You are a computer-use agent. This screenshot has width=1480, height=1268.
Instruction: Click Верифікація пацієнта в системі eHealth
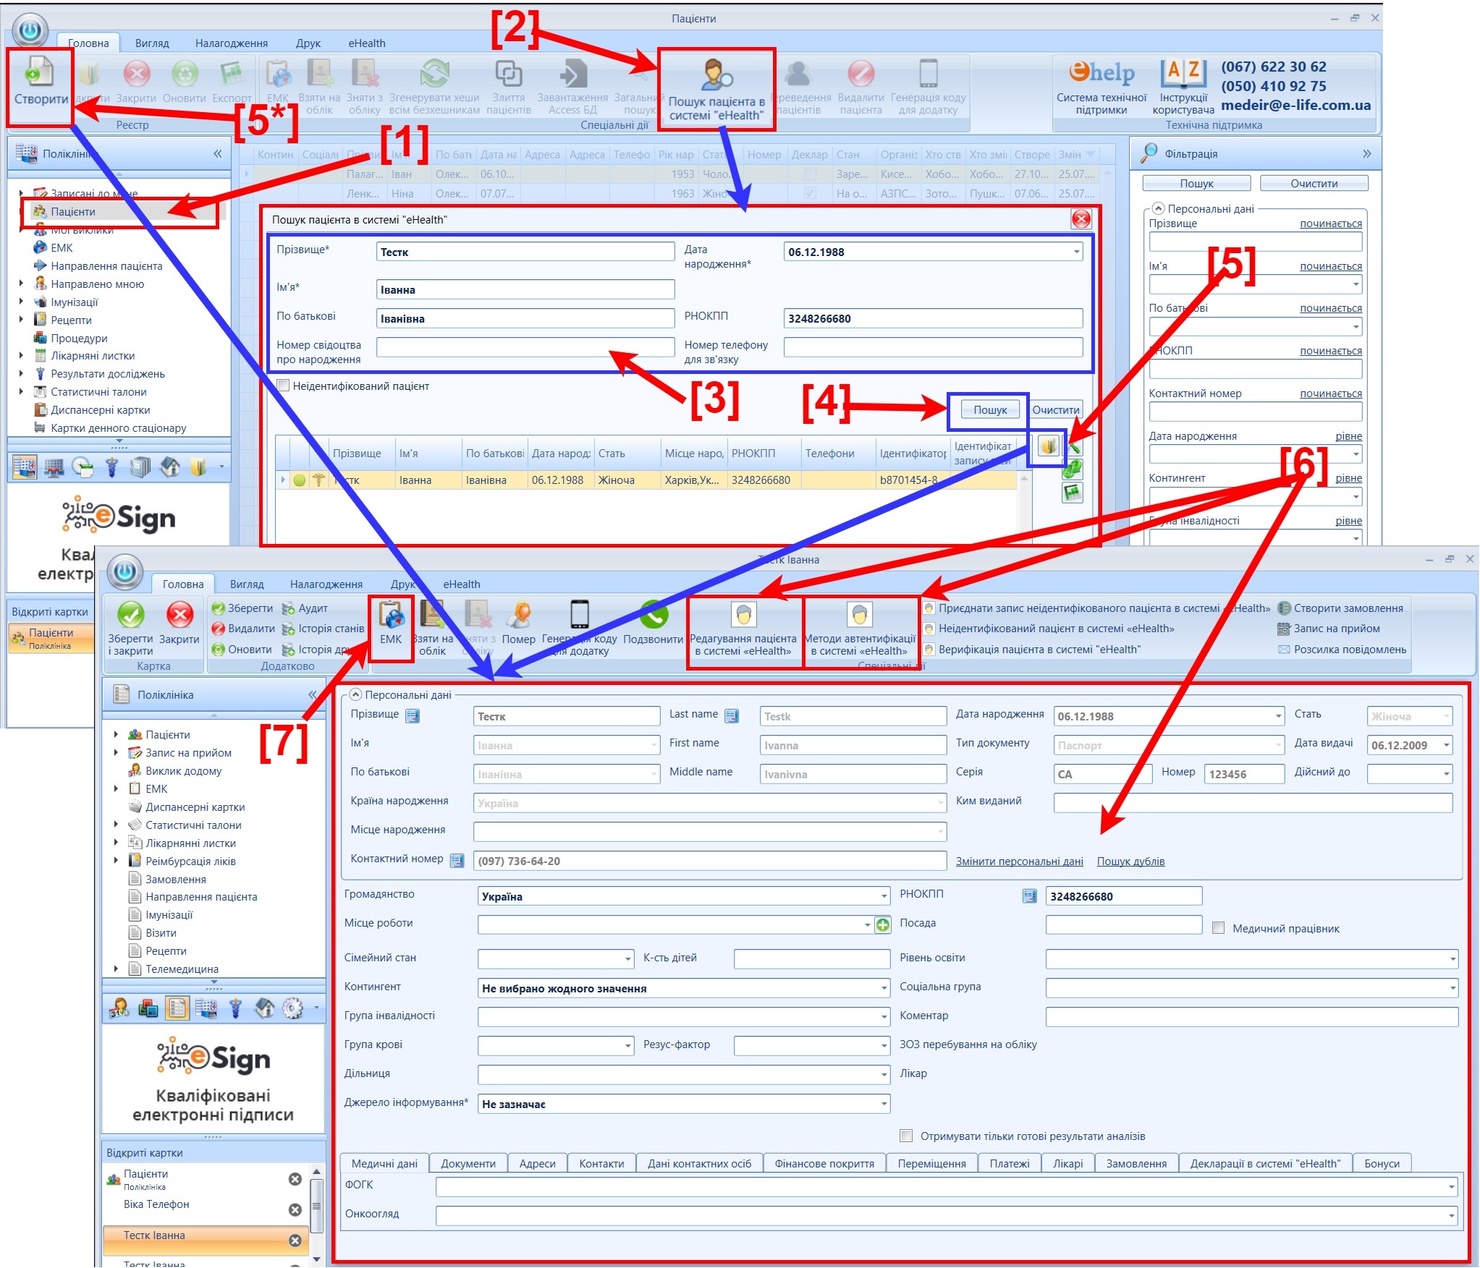(1032, 650)
